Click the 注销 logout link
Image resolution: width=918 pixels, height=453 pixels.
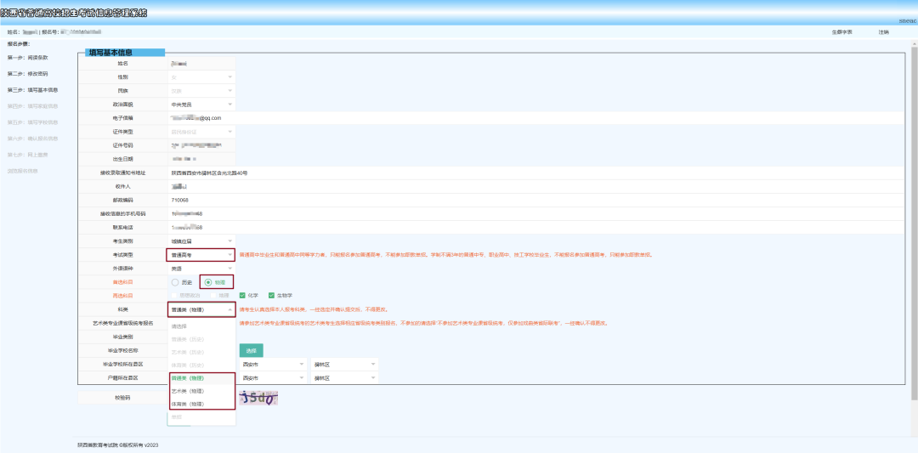click(x=883, y=32)
